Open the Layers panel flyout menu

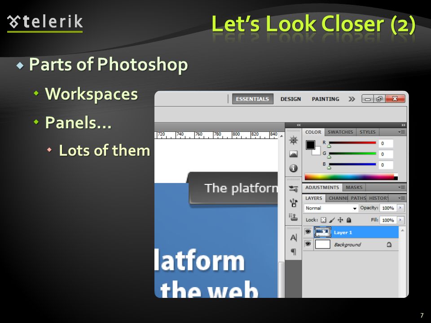pyautogui.click(x=401, y=198)
